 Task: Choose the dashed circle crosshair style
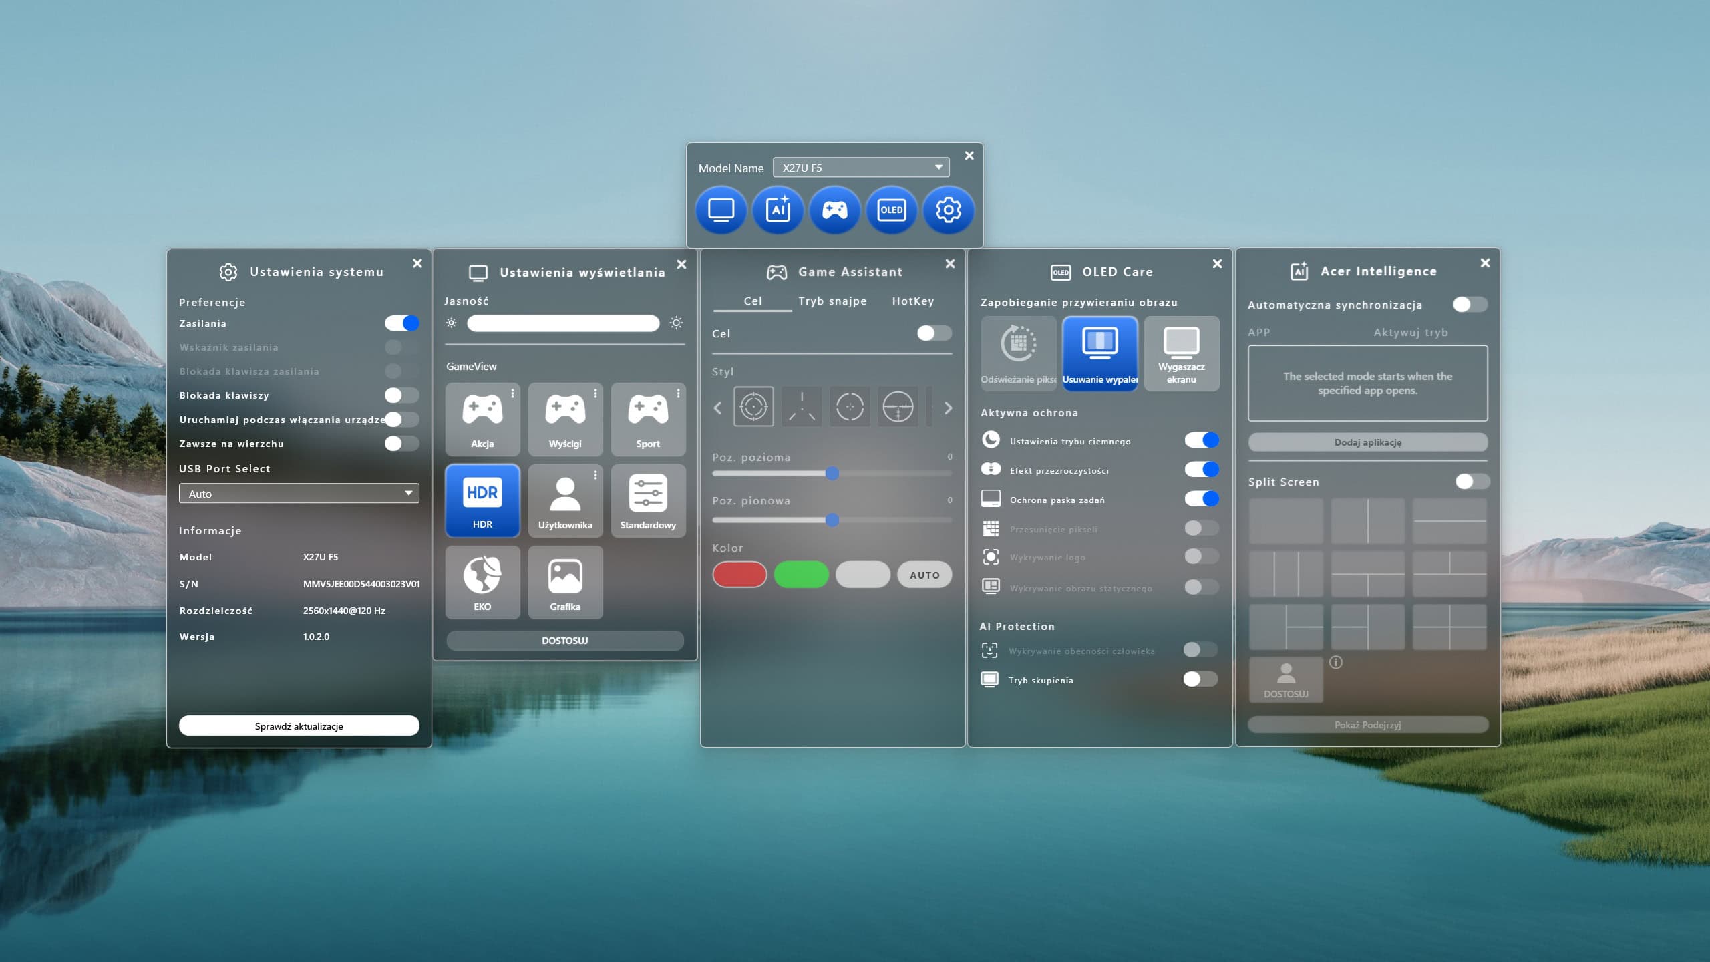(850, 406)
